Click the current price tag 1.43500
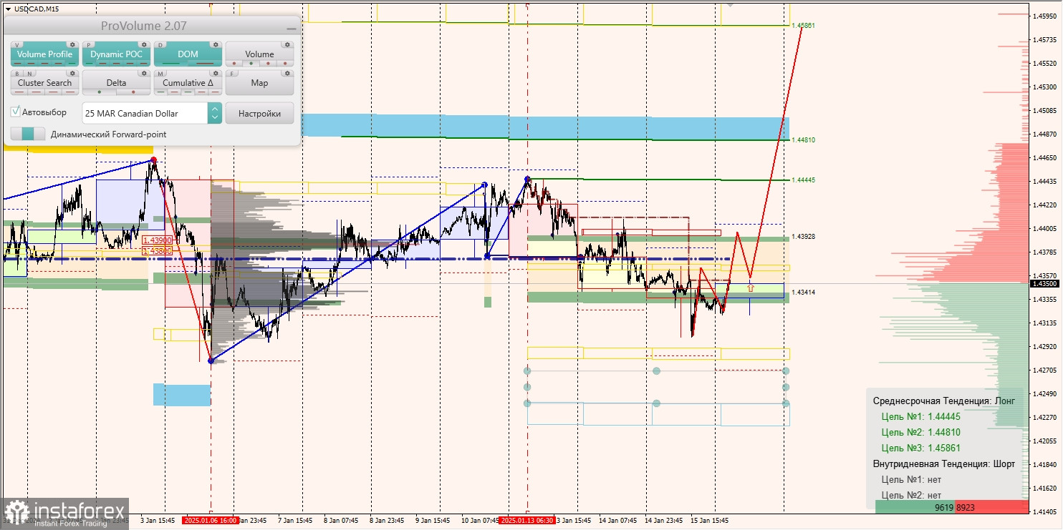Screen dimensions: 1063x530 point(1046,283)
